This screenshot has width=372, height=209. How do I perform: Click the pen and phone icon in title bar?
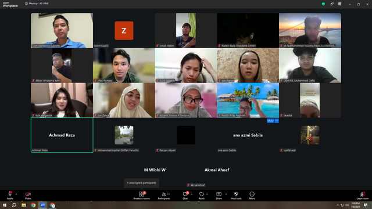pyautogui.click(x=332, y=4)
